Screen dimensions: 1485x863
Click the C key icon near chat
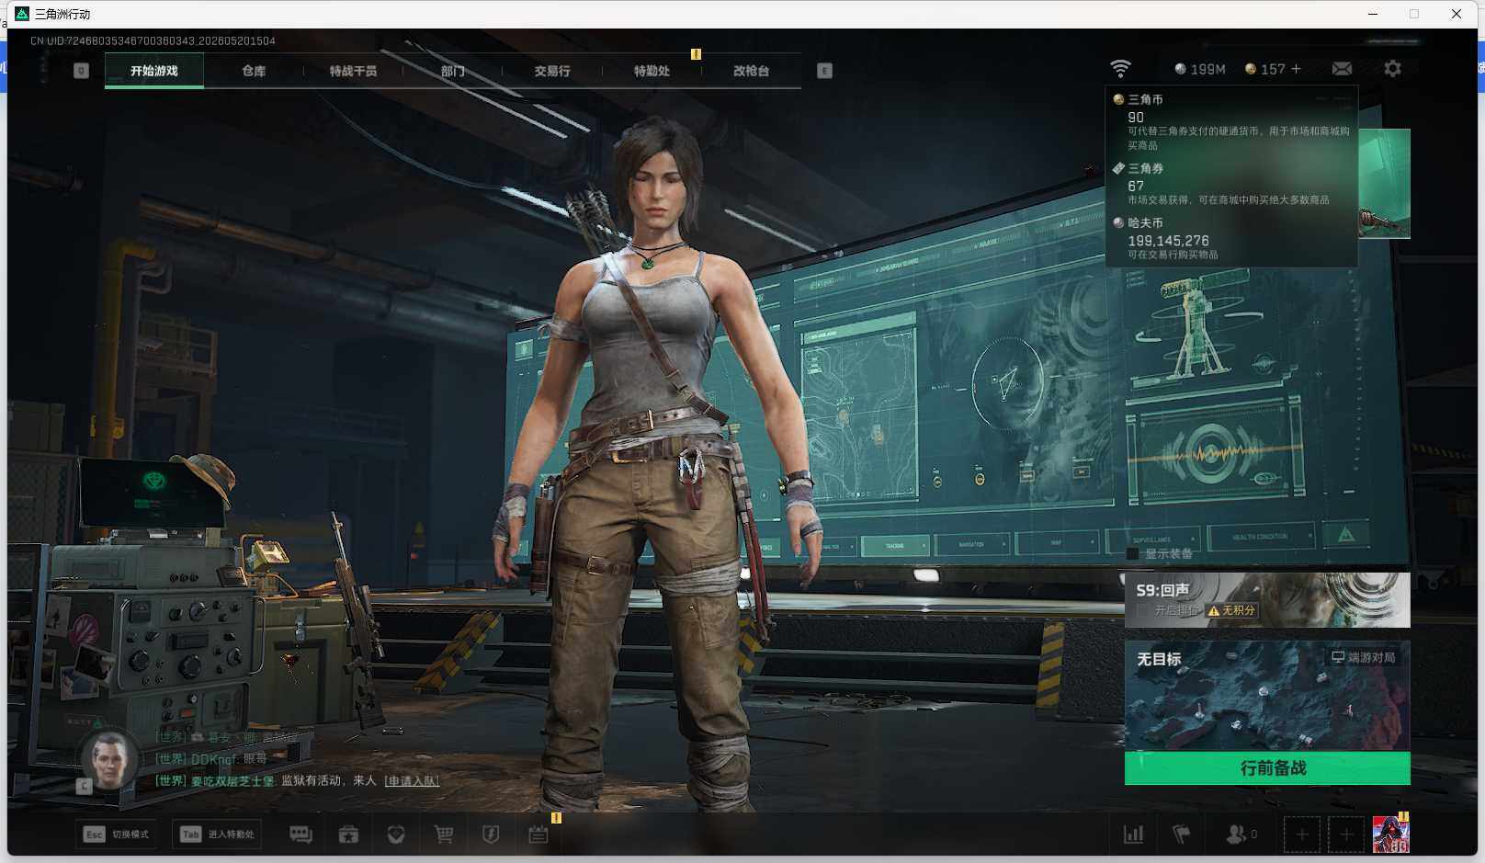[84, 787]
